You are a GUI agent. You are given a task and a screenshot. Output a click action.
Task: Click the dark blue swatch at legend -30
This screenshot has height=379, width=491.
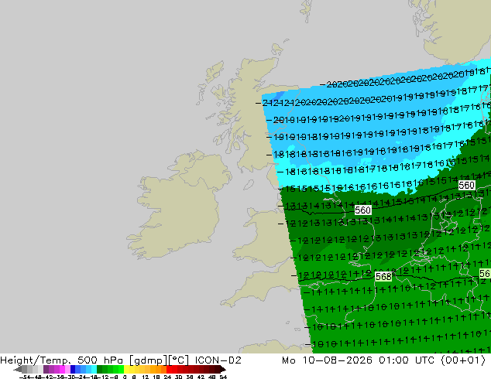73,369
